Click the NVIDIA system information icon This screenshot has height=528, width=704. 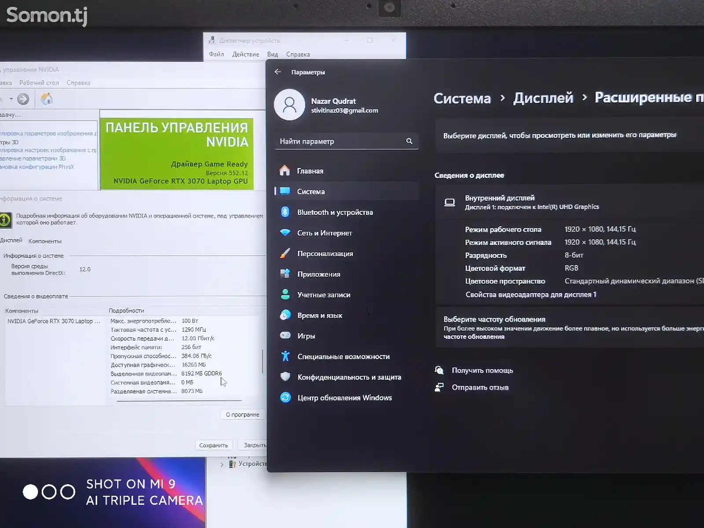coord(5,220)
